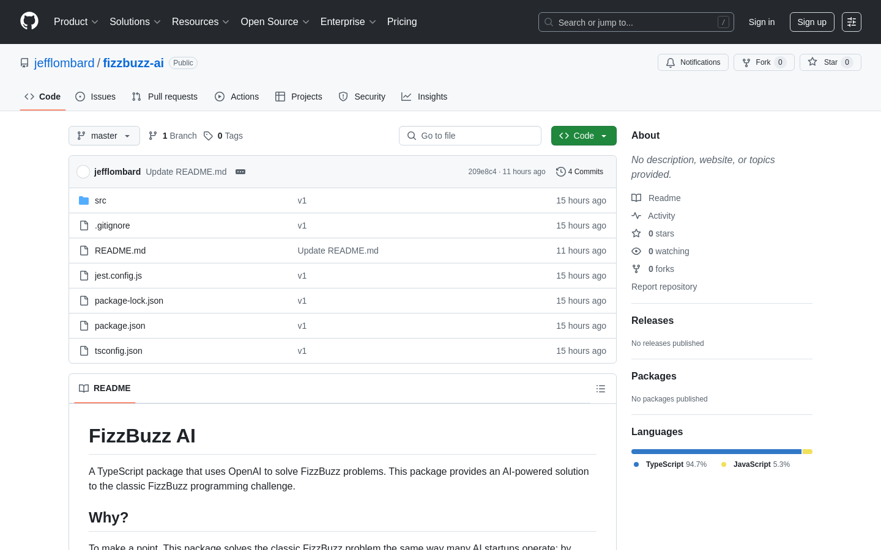Click the src folder icon
Viewport: 881px width, 550px height.
coord(84,200)
